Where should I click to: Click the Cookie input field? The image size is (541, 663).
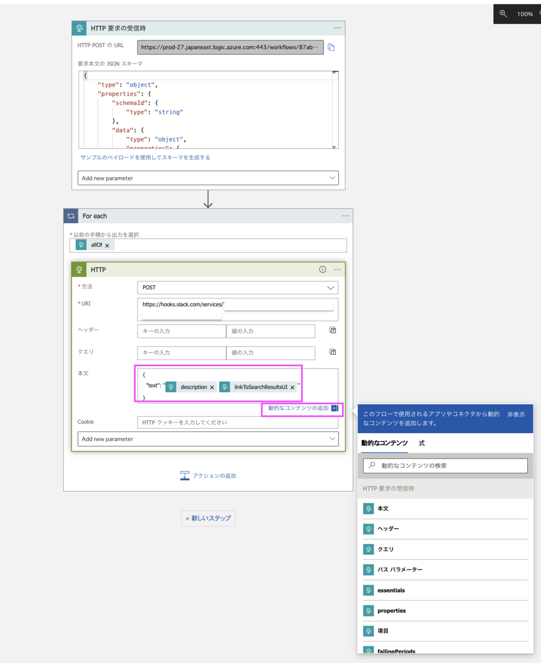(x=238, y=423)
